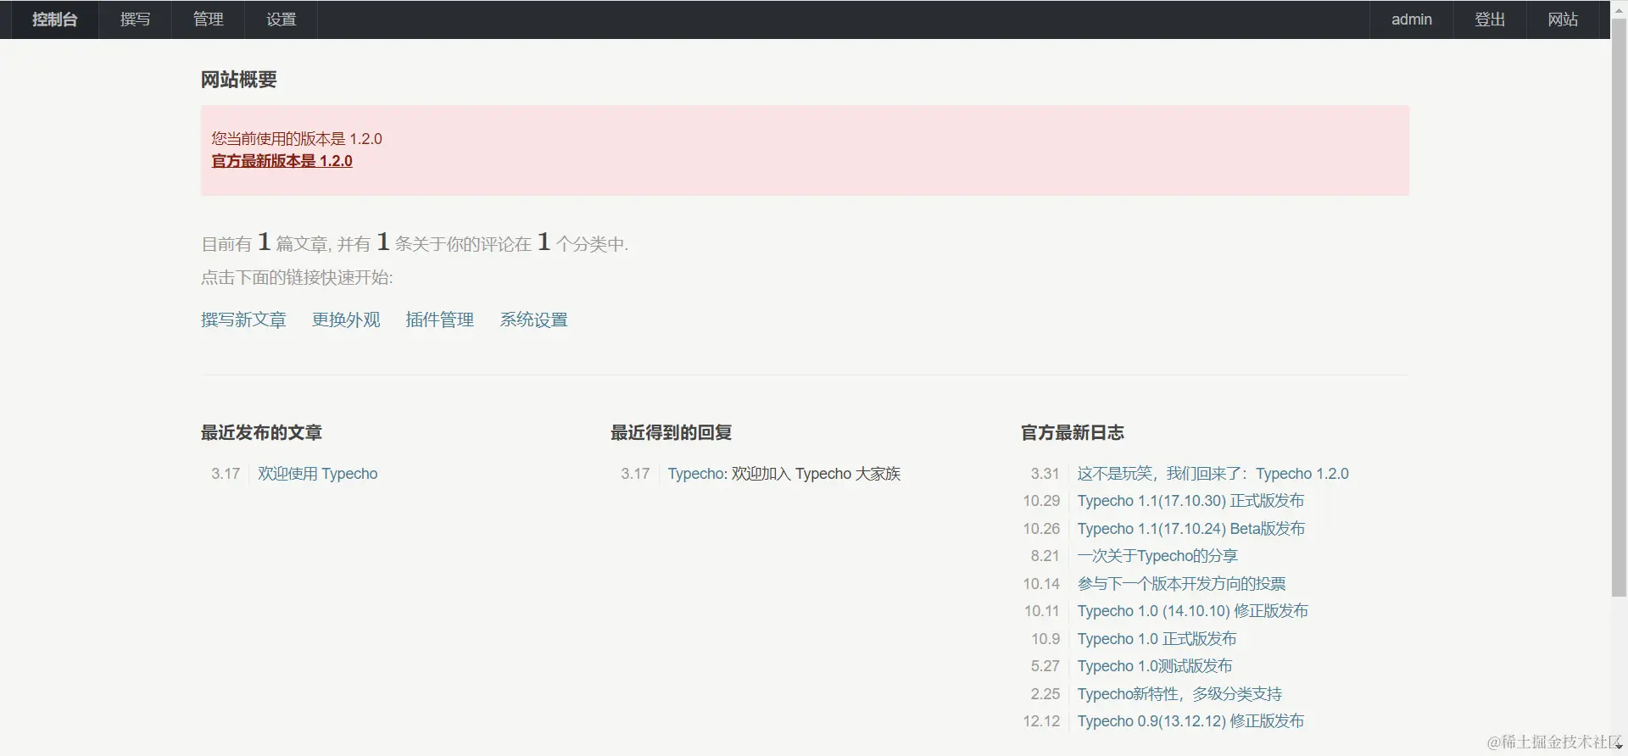This screenshot has width=1628, height=756.
Task: Click date 10.29 in official log list
Action: pyautogui.click(x=1041, y=501)
